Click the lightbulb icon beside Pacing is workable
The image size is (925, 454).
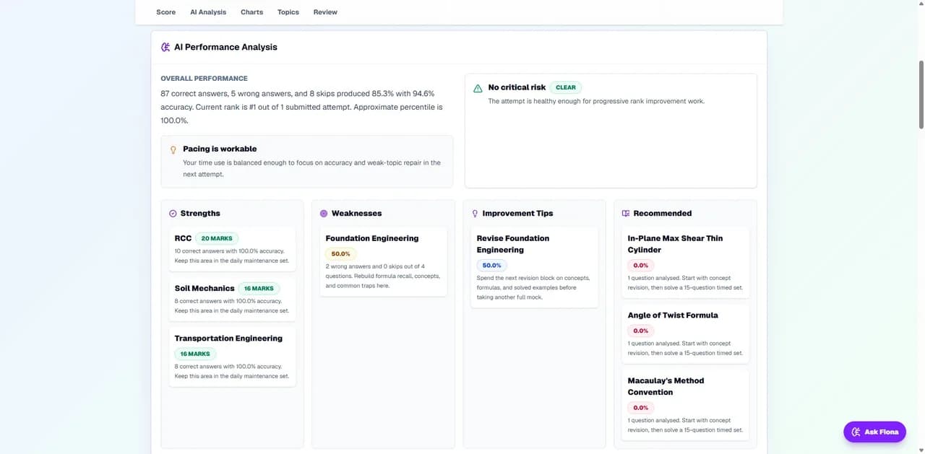click(x=173, y=149)
